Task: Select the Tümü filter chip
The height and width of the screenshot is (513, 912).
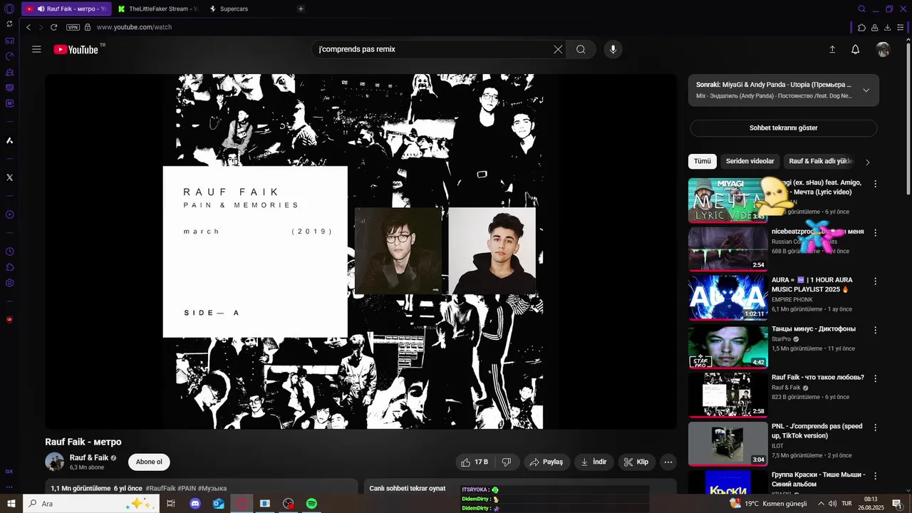Action: click(703, 161)
